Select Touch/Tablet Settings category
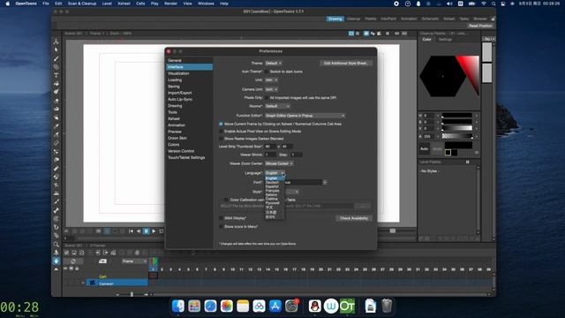 tap(186, 157)
